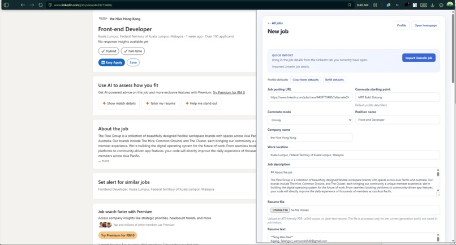This screenshot has height=245, width=456.
Task: Click Tailor my resume button
Action: [x=161, y=104]
